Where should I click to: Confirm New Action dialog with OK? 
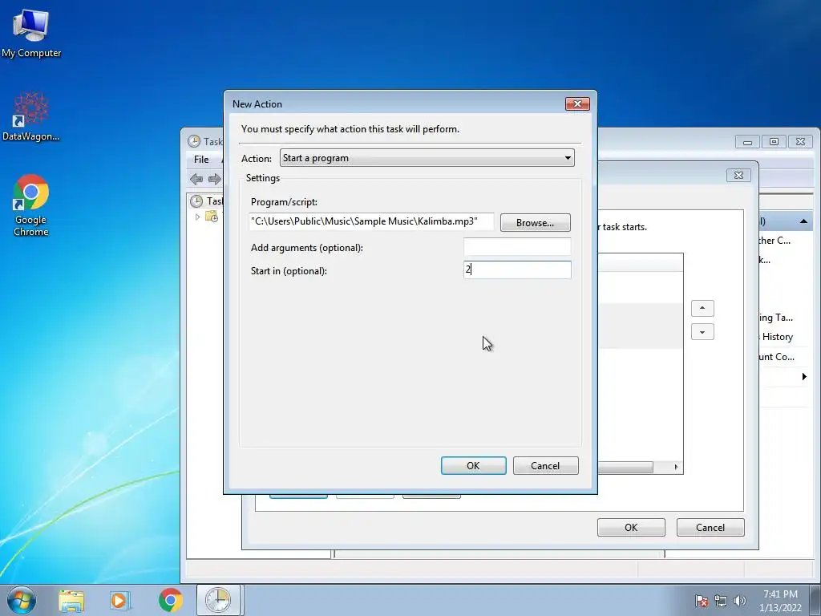pyautogui.click(x=473, y=466)
